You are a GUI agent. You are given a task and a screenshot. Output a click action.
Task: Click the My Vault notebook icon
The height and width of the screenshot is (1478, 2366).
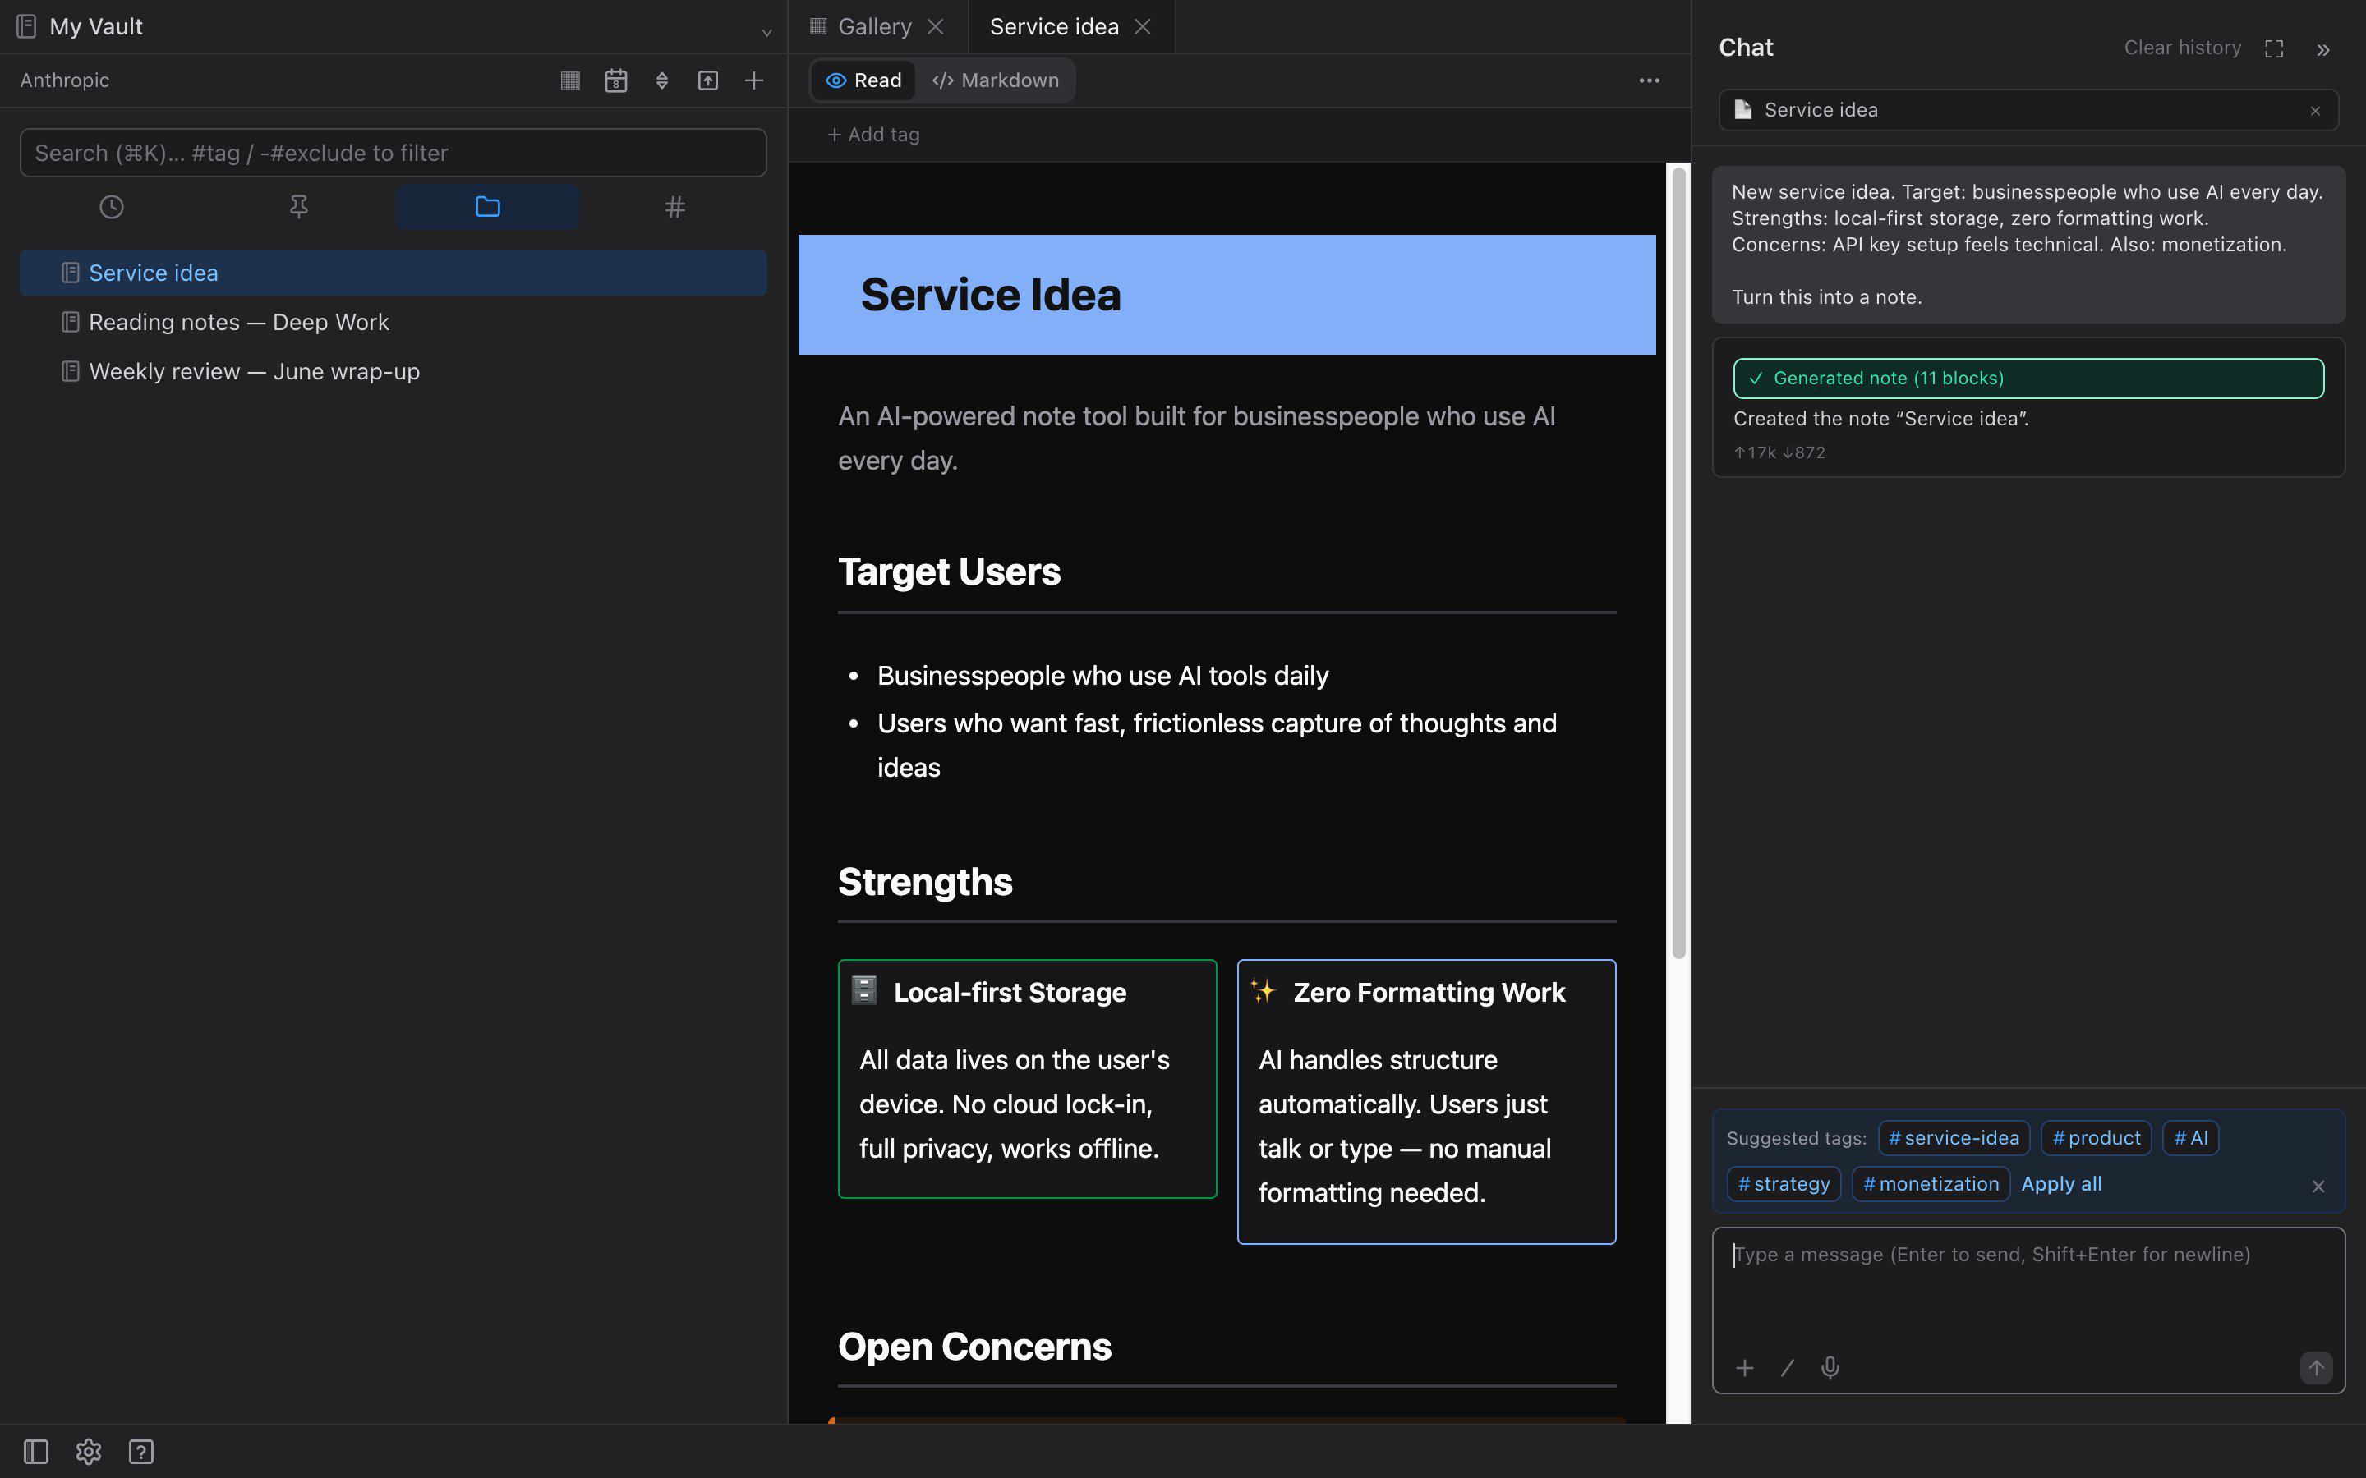click(x=26, y=26)
